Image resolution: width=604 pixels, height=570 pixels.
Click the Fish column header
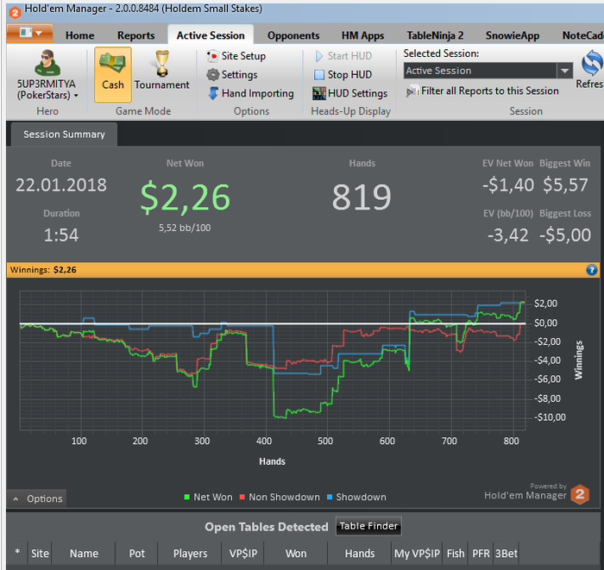click(x=456, y=554)
